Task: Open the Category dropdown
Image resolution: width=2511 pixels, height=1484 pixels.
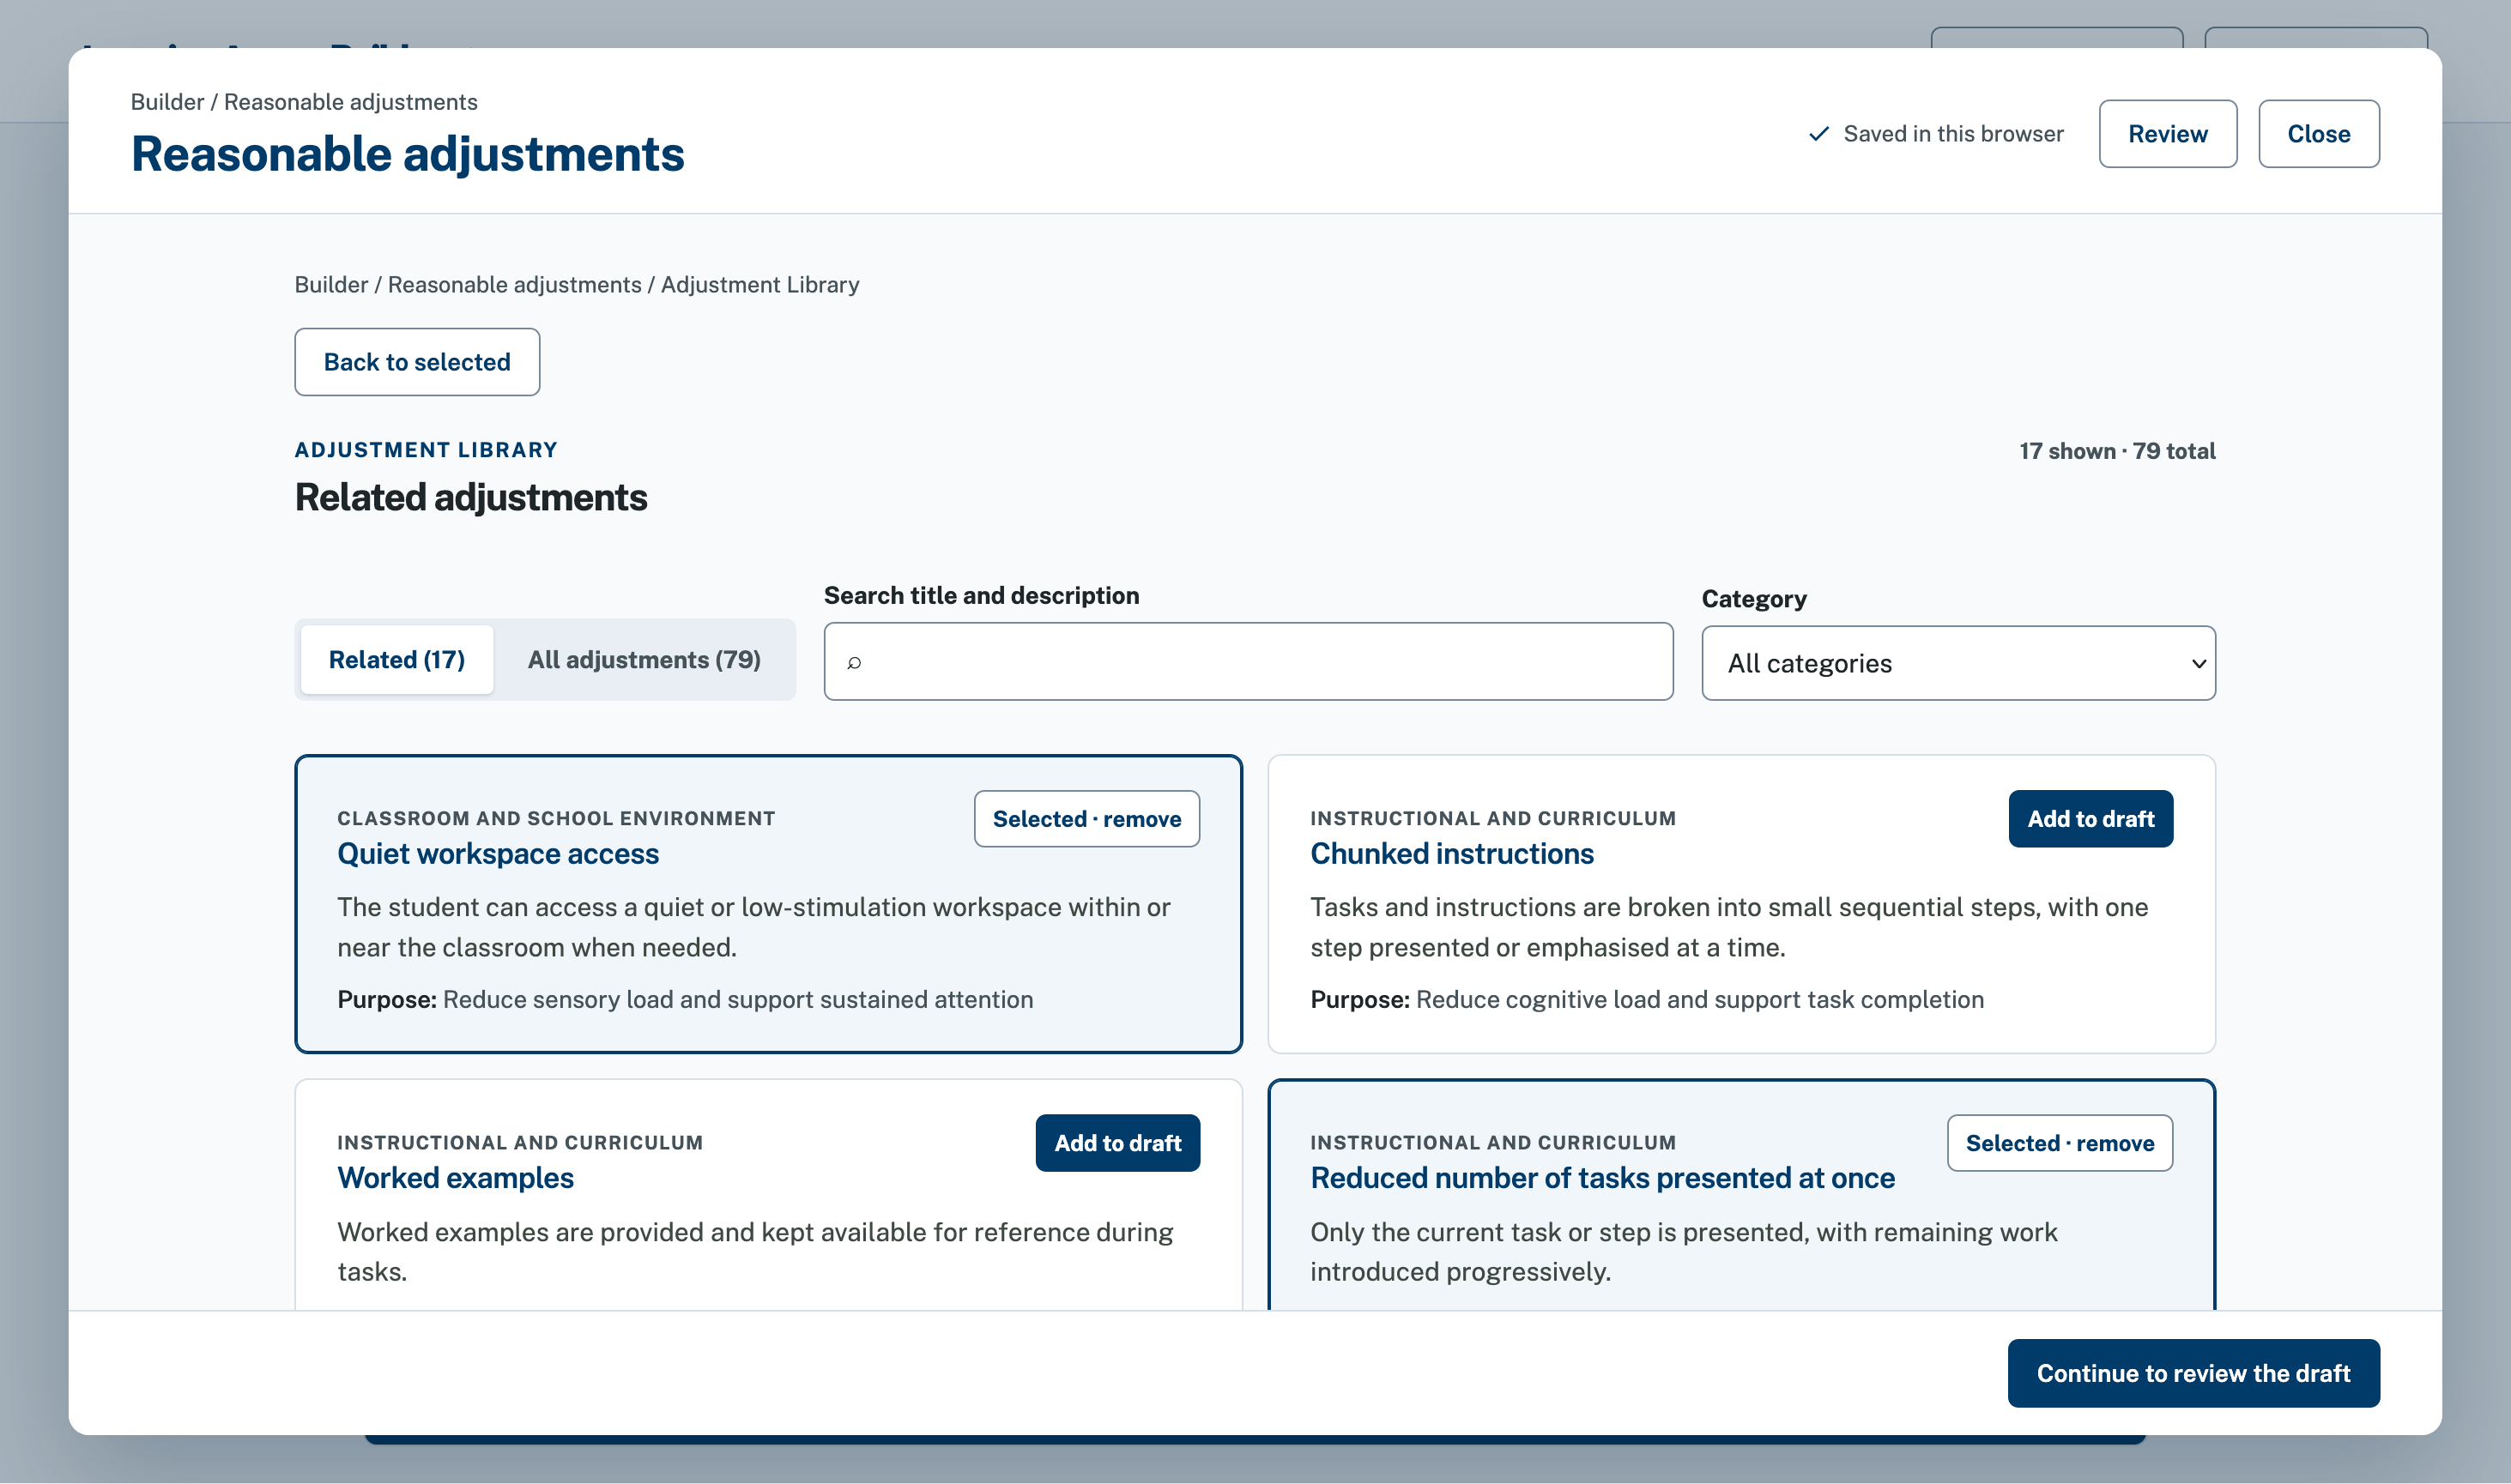Action: (1957, 663)
